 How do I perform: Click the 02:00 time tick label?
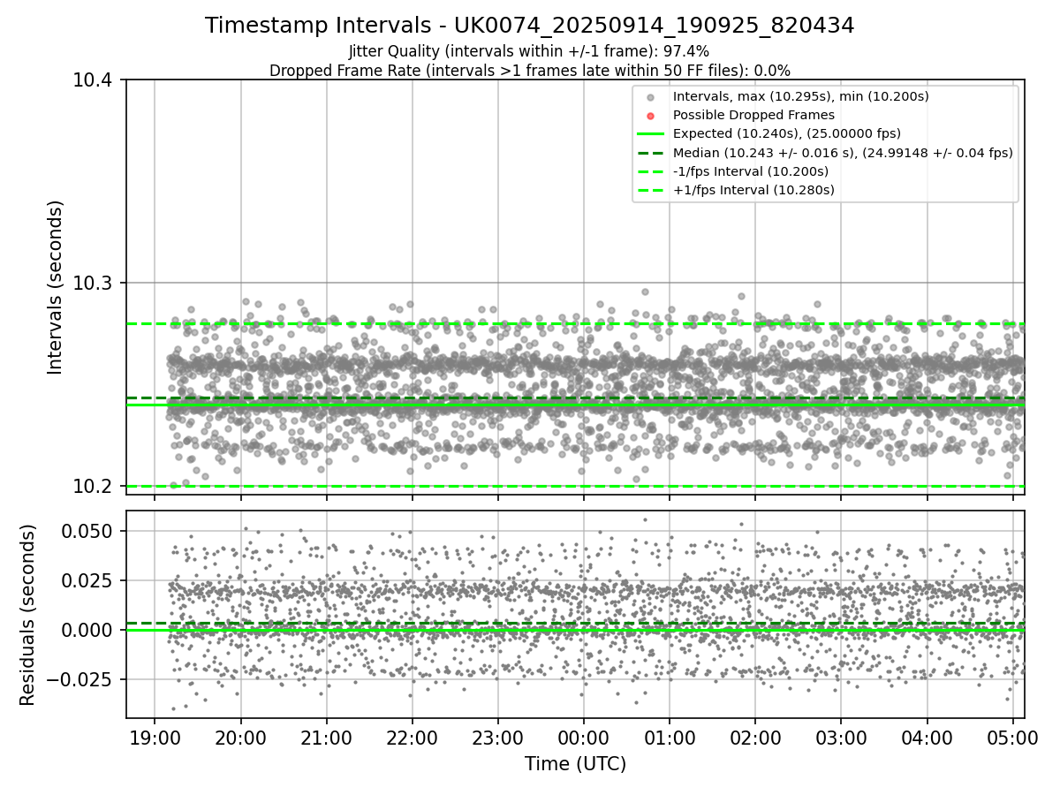[755, 738]
